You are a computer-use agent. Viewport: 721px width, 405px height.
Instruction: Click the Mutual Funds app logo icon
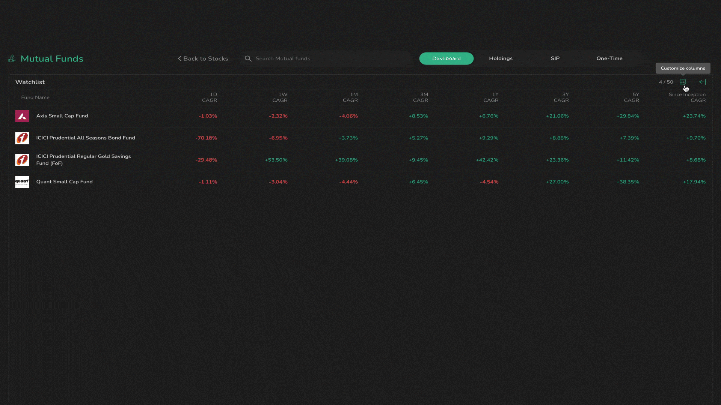[x=12, y=58]
